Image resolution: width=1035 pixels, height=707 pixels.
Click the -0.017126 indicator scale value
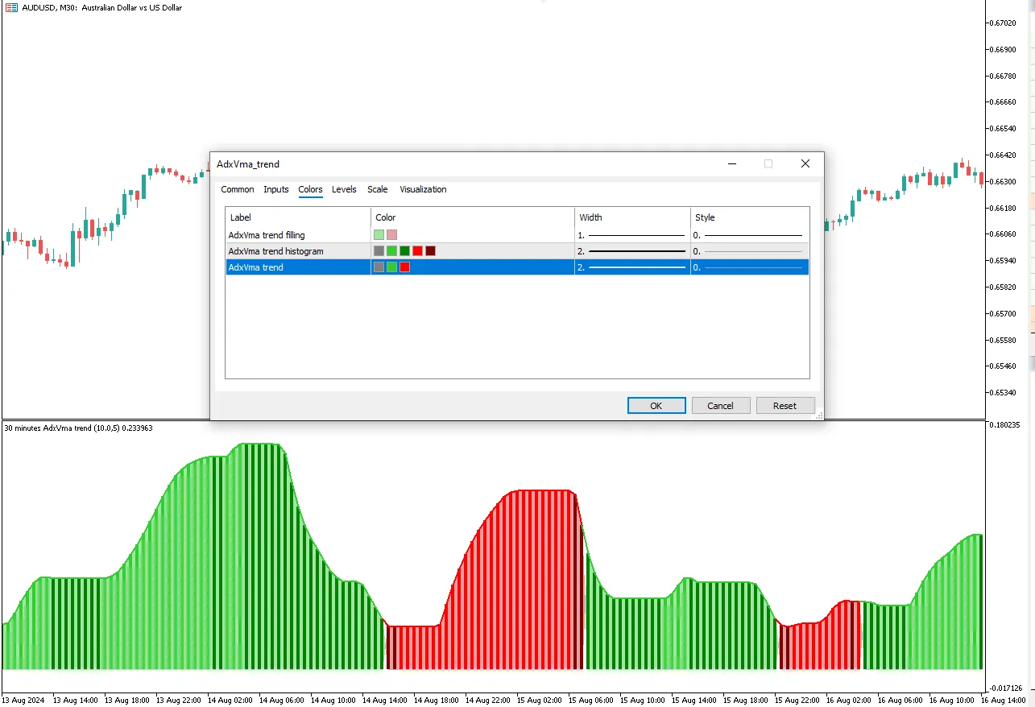tap(1007, 688)
